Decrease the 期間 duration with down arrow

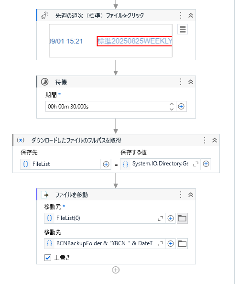(172, 109)
